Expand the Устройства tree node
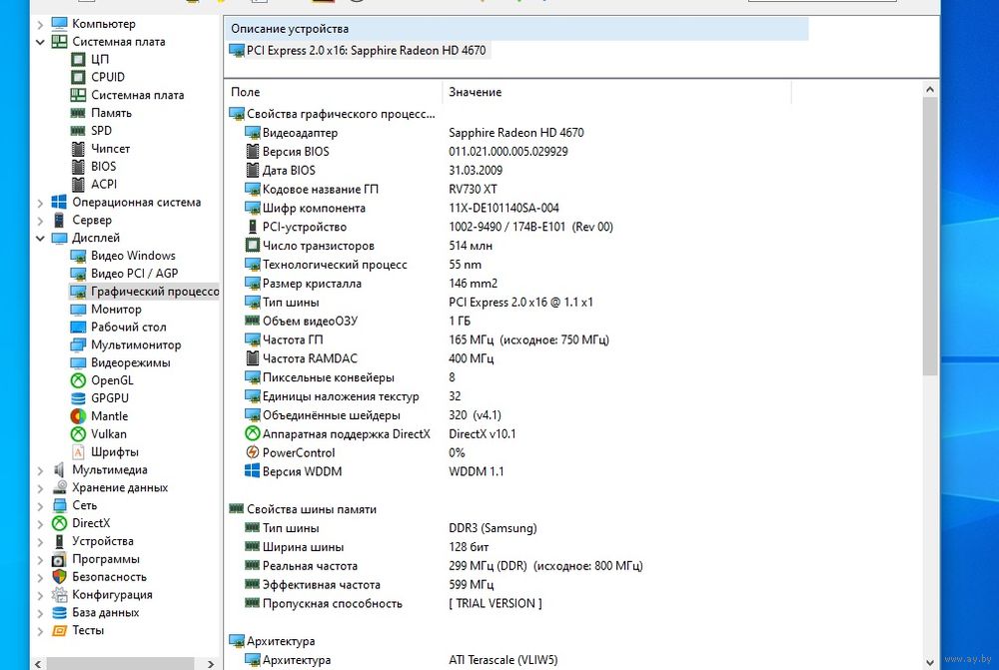The width and height of the screenshot is (999, 670). click(40, 541)
